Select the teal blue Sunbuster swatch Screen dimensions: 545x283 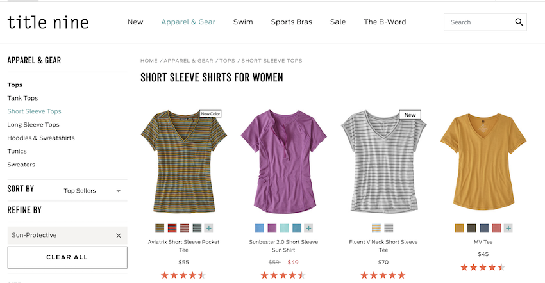point(297,228)
